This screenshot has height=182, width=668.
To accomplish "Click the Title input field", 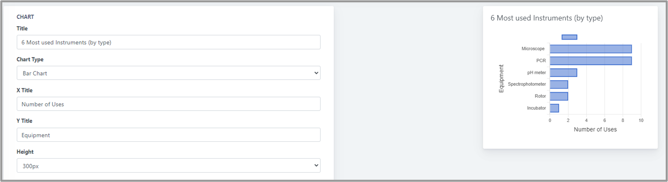I will tap(168, 42).
